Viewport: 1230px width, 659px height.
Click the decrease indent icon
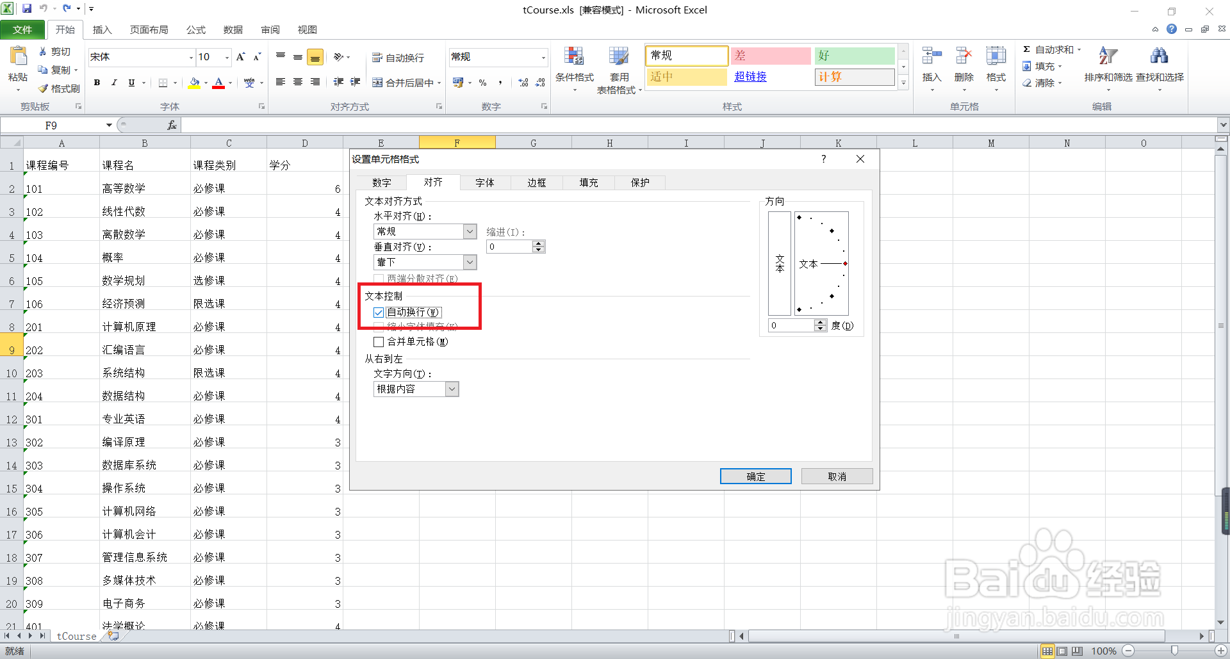[x=338, y=82]
